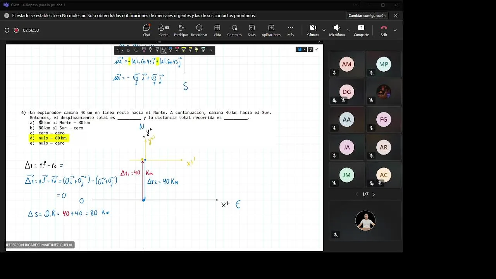Leave the meeting with Salir
The image size is (496, 279).
[x=384, y=30]
